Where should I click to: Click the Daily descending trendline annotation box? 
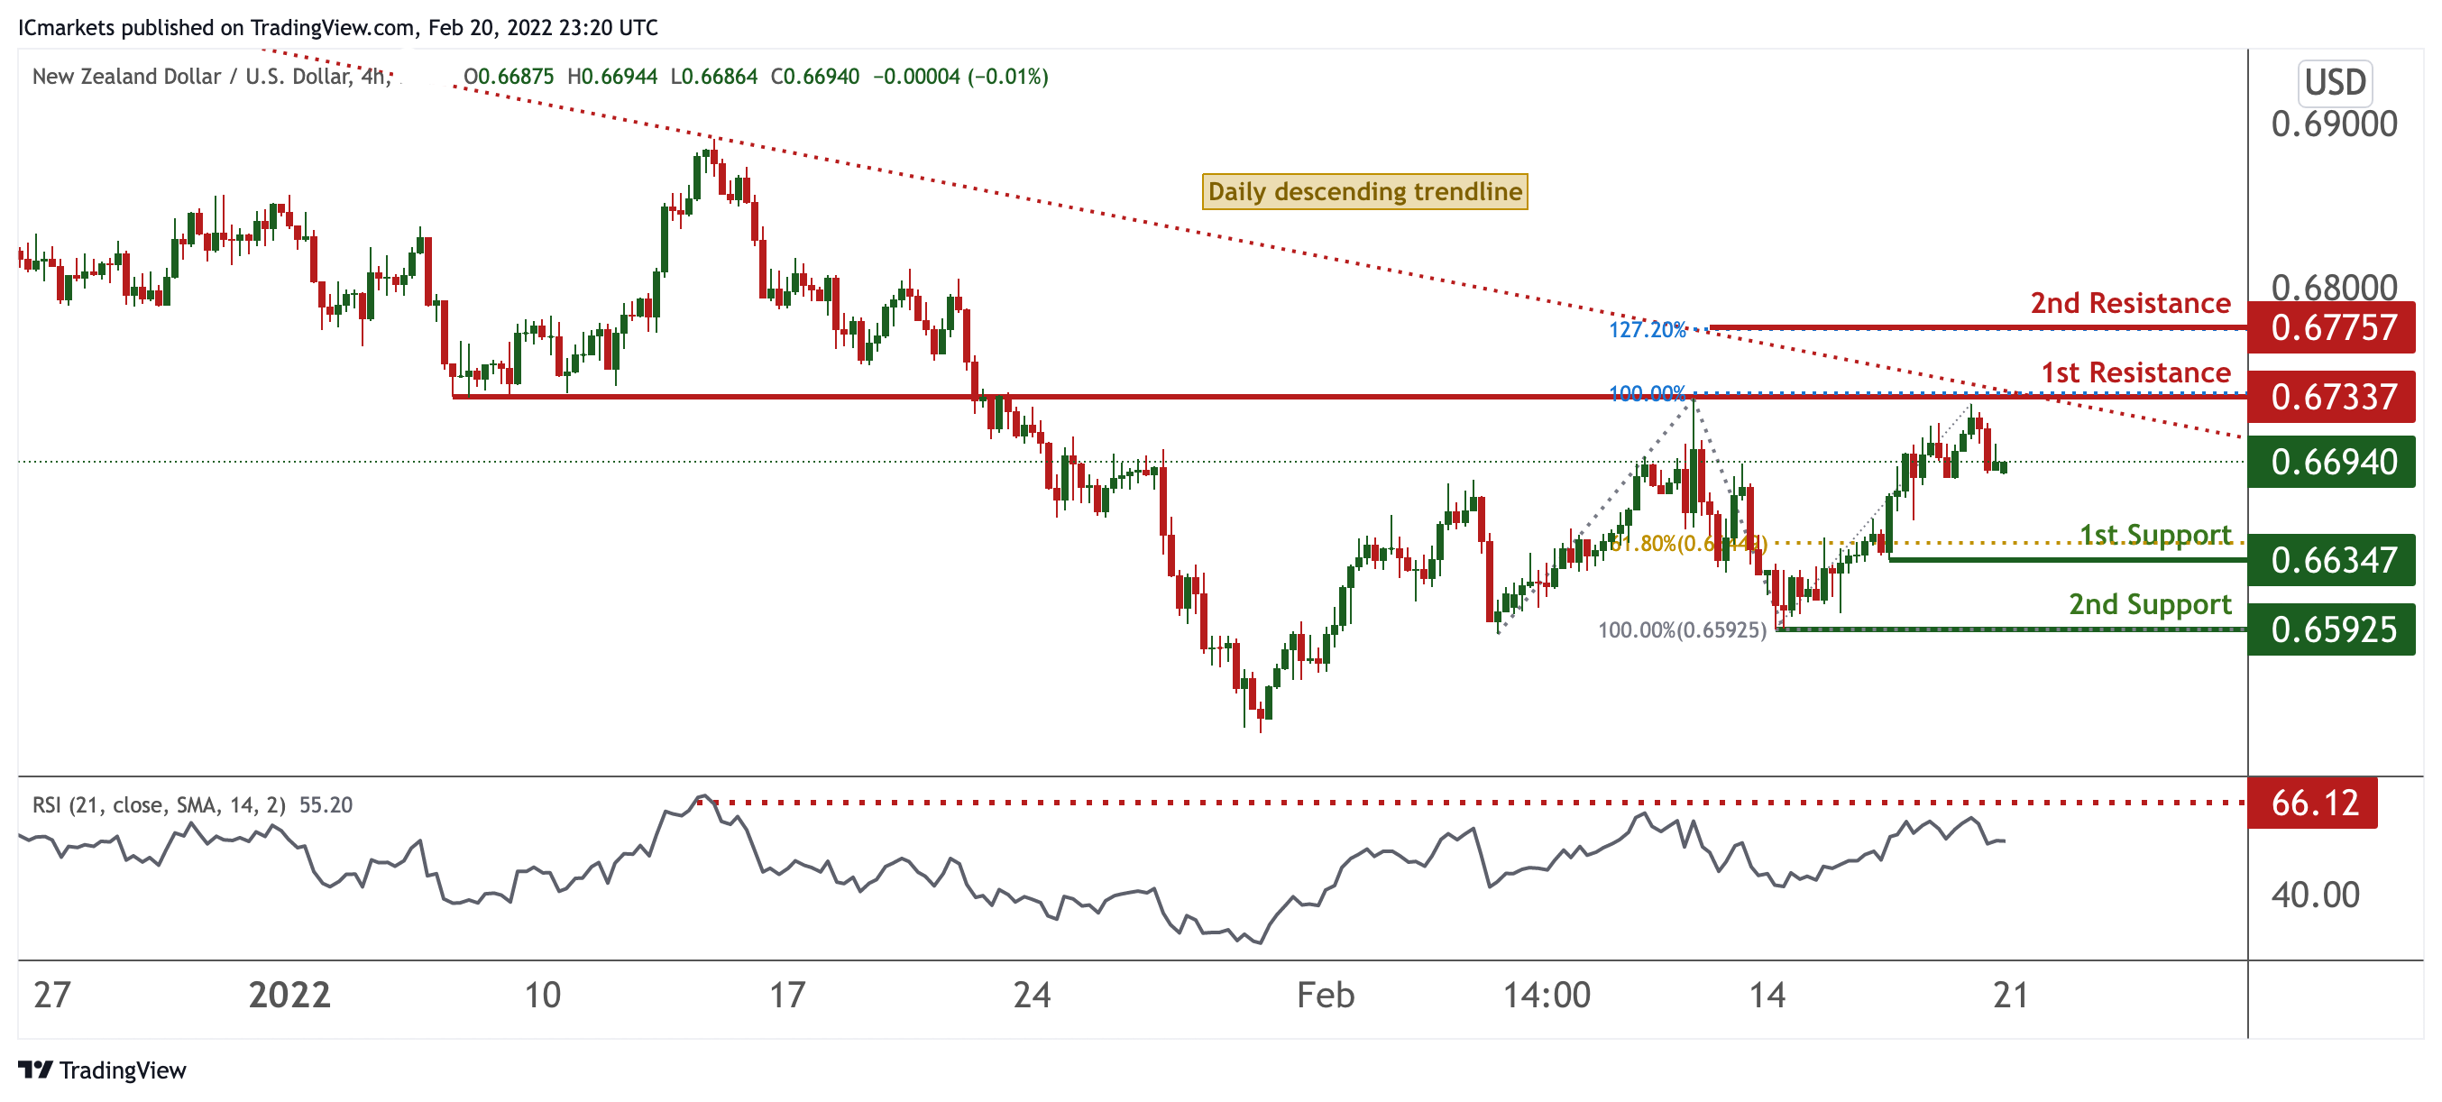coord(1364,191)
